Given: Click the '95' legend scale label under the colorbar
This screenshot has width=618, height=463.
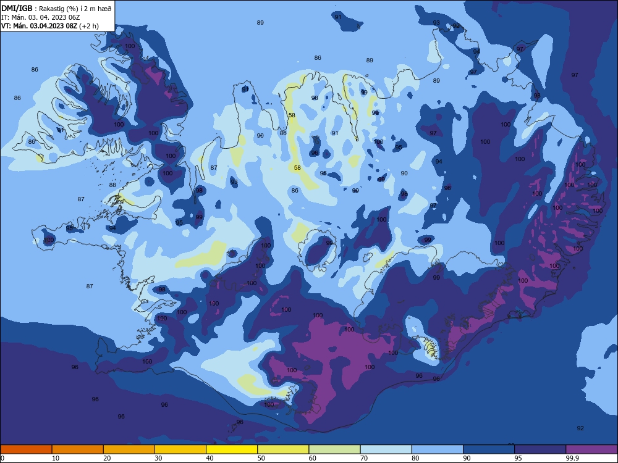Looking at the screenshot, I should 519,458.
